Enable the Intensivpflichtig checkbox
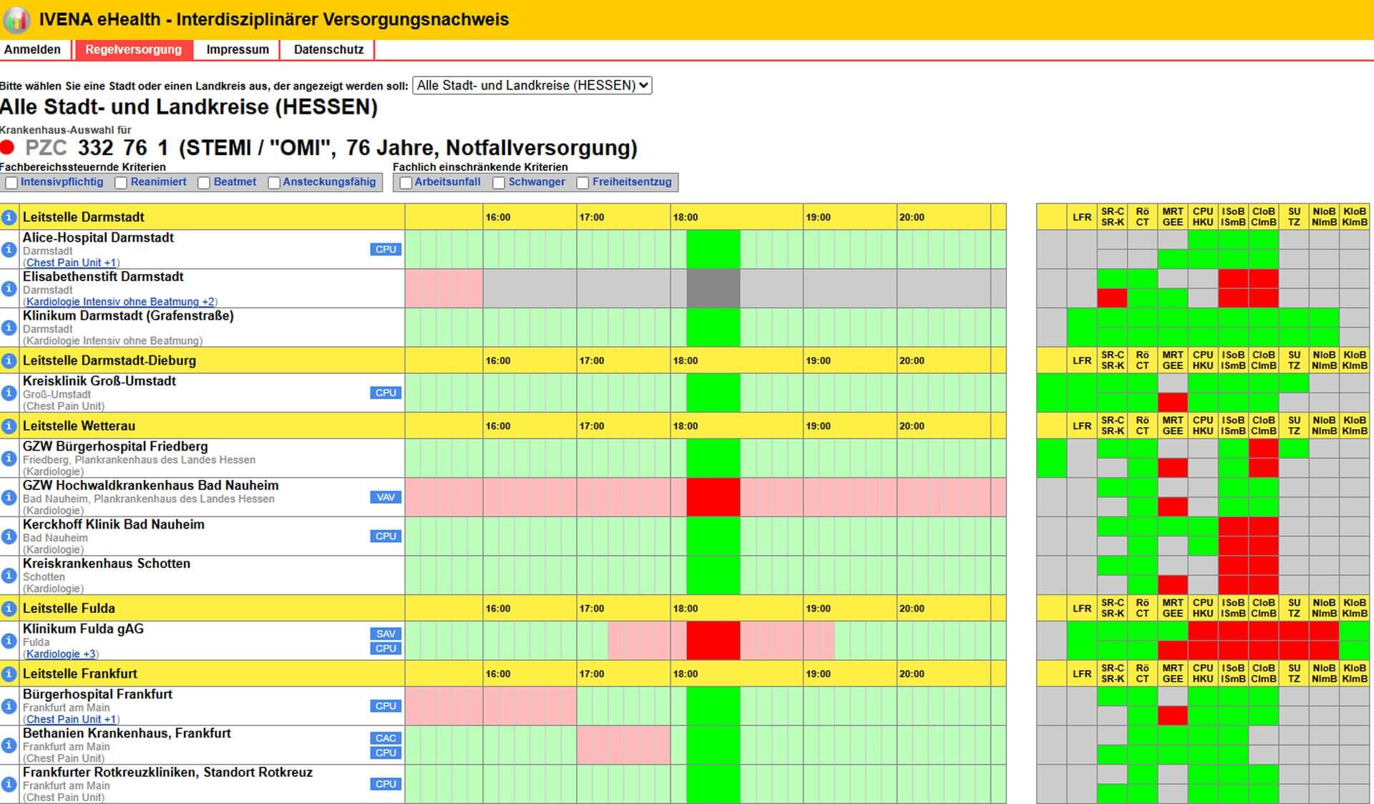 tap(11, 183)
